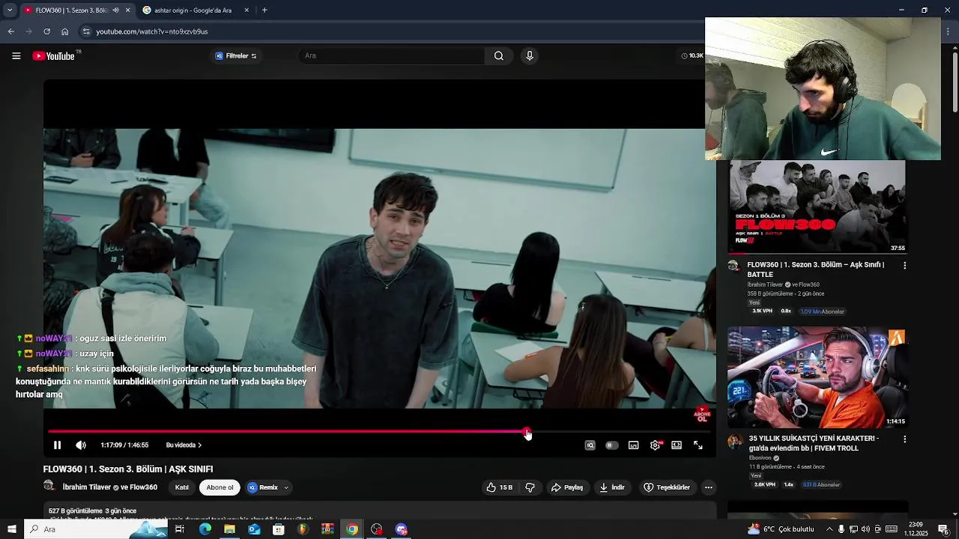The height and width of the screenshot is (539, 959).
Task: Open FL Studio from the taskbar
Action: pos(303,529)
